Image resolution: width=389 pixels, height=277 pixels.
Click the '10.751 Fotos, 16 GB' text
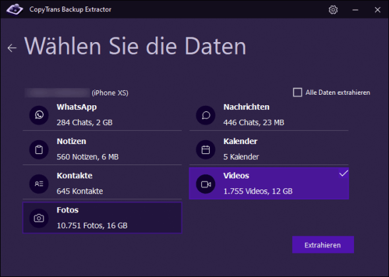point(92,226)
